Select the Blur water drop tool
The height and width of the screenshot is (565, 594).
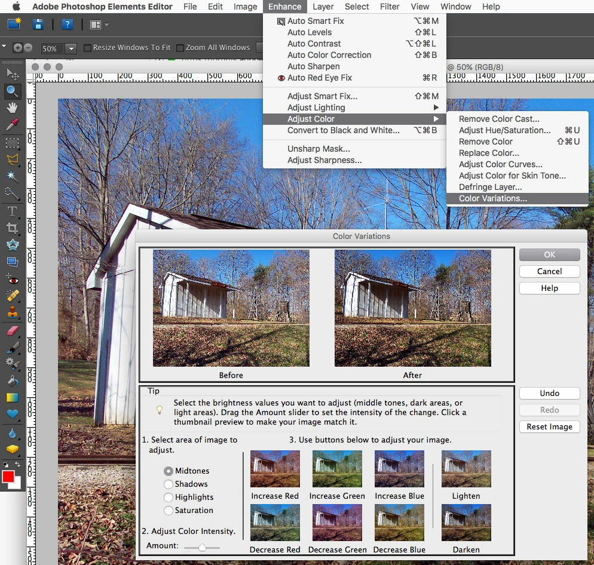click(x=12, y=432)
